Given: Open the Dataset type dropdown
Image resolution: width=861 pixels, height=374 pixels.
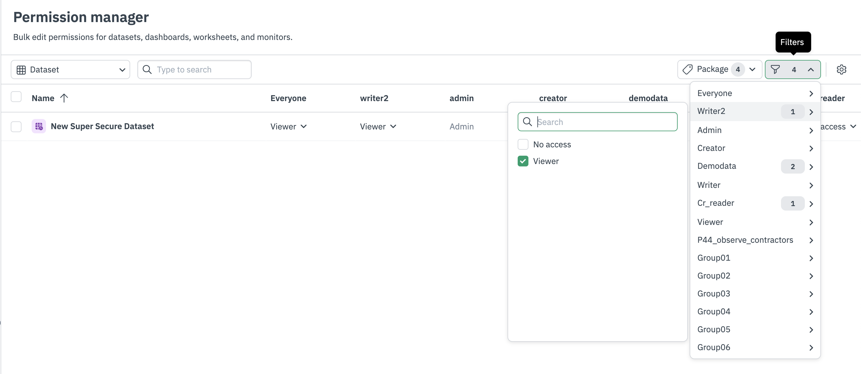Looking at the screenshot, I should pyautogui.click(x=70, y=69).
